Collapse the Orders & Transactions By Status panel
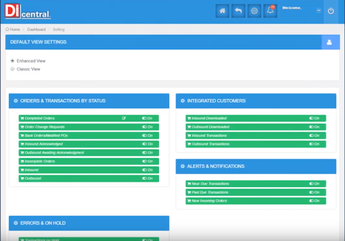The image size is (345, 241). 89,101
